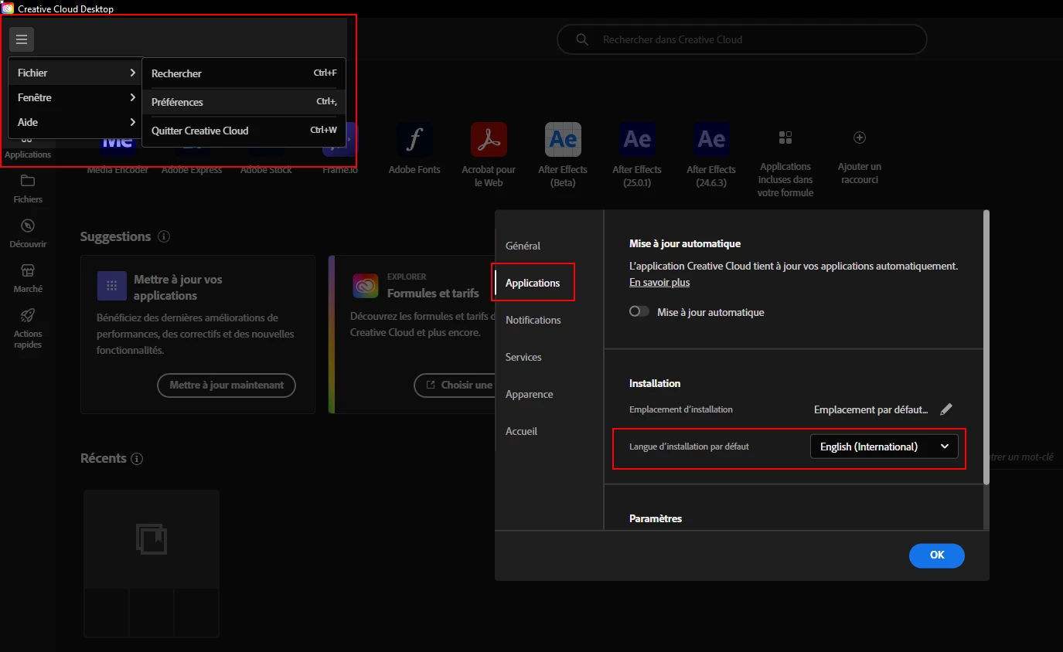
Task: Select the Applications preferences tab
Action: pos(533,283)
